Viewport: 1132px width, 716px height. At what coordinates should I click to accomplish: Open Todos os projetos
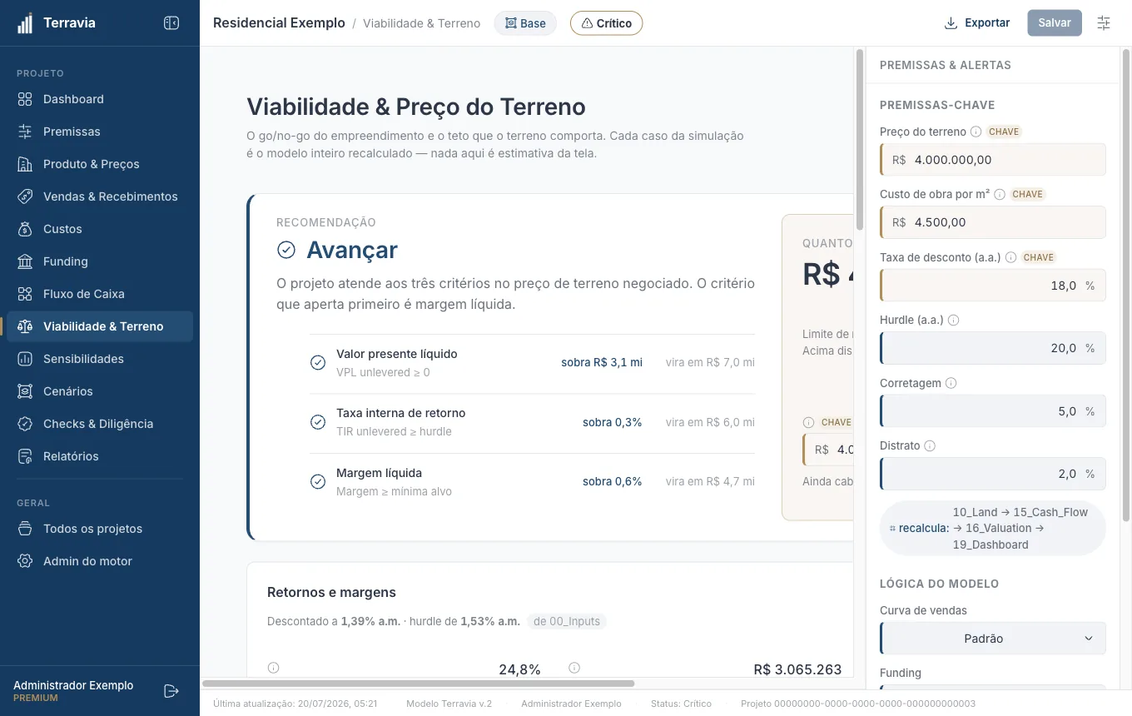pyautogui.click(x=100, y=529)
